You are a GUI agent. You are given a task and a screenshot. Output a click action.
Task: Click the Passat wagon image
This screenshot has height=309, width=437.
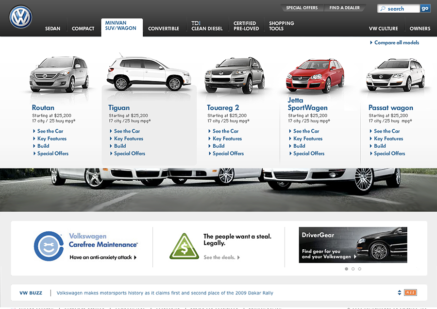tap(395, 75)
